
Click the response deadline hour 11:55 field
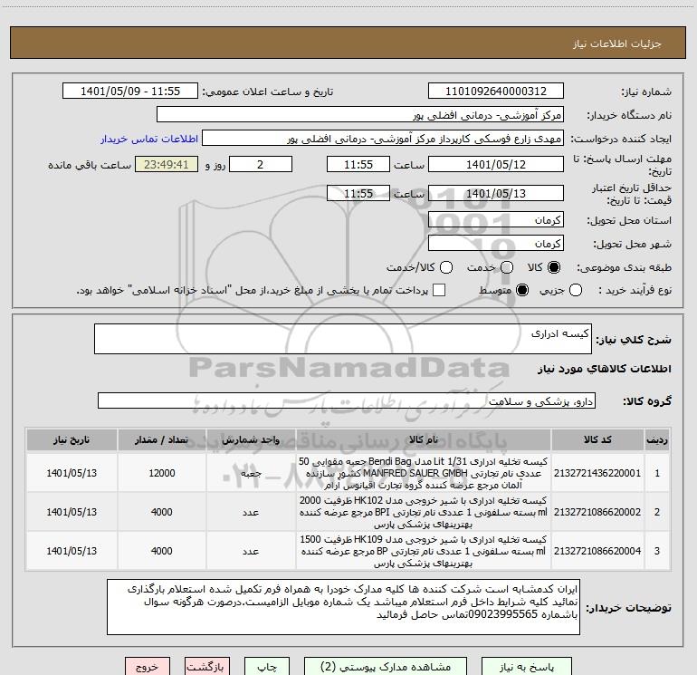pos(358,164)
